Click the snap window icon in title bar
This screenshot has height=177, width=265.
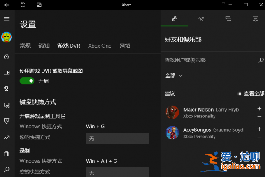[x=39, y=5]
